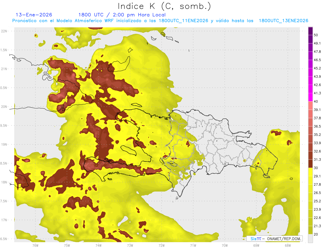
Task: Click the '50' color bar label
Action: pos(316,35)
